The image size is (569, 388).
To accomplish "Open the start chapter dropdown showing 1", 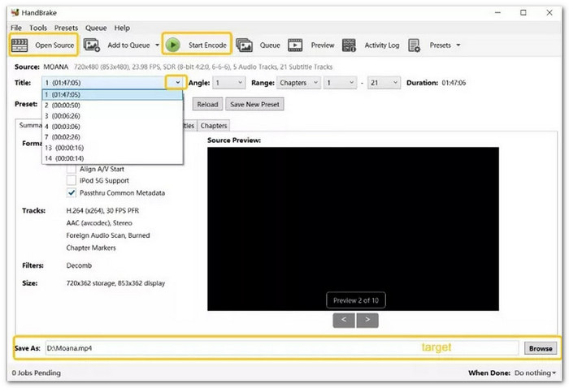I will click(x=341, y=83).
